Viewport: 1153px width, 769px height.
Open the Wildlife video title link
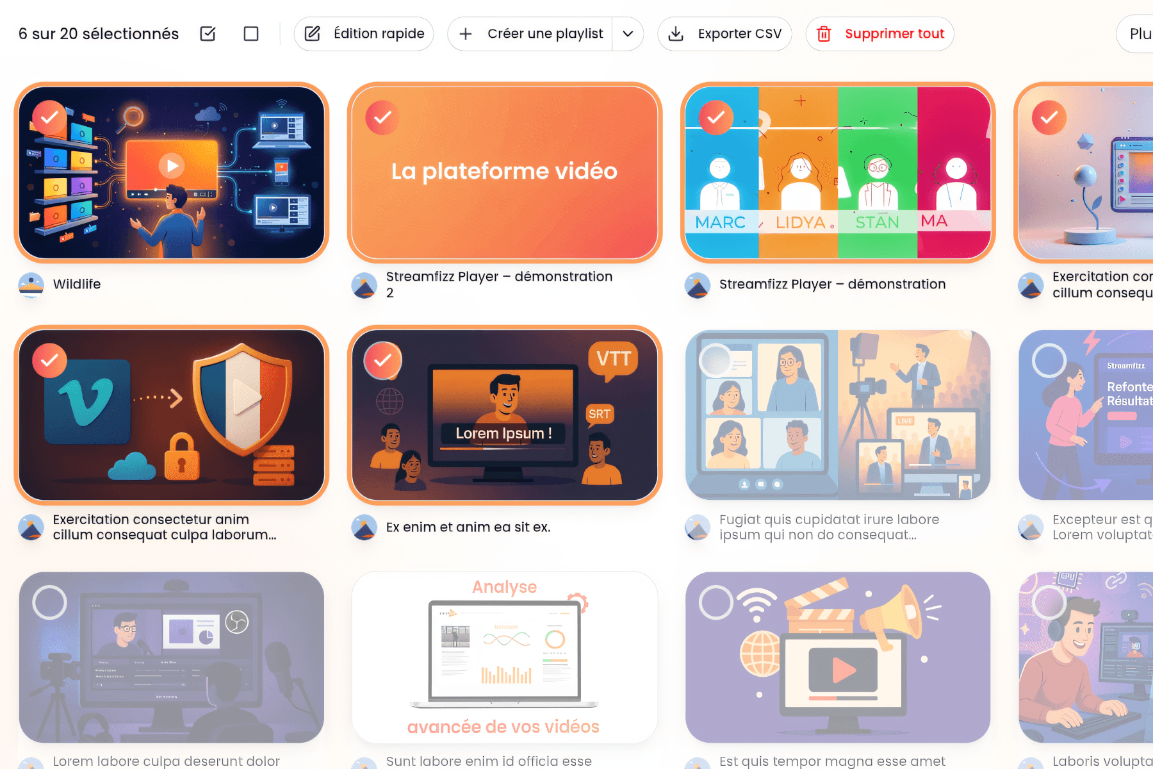click(76, 285)
